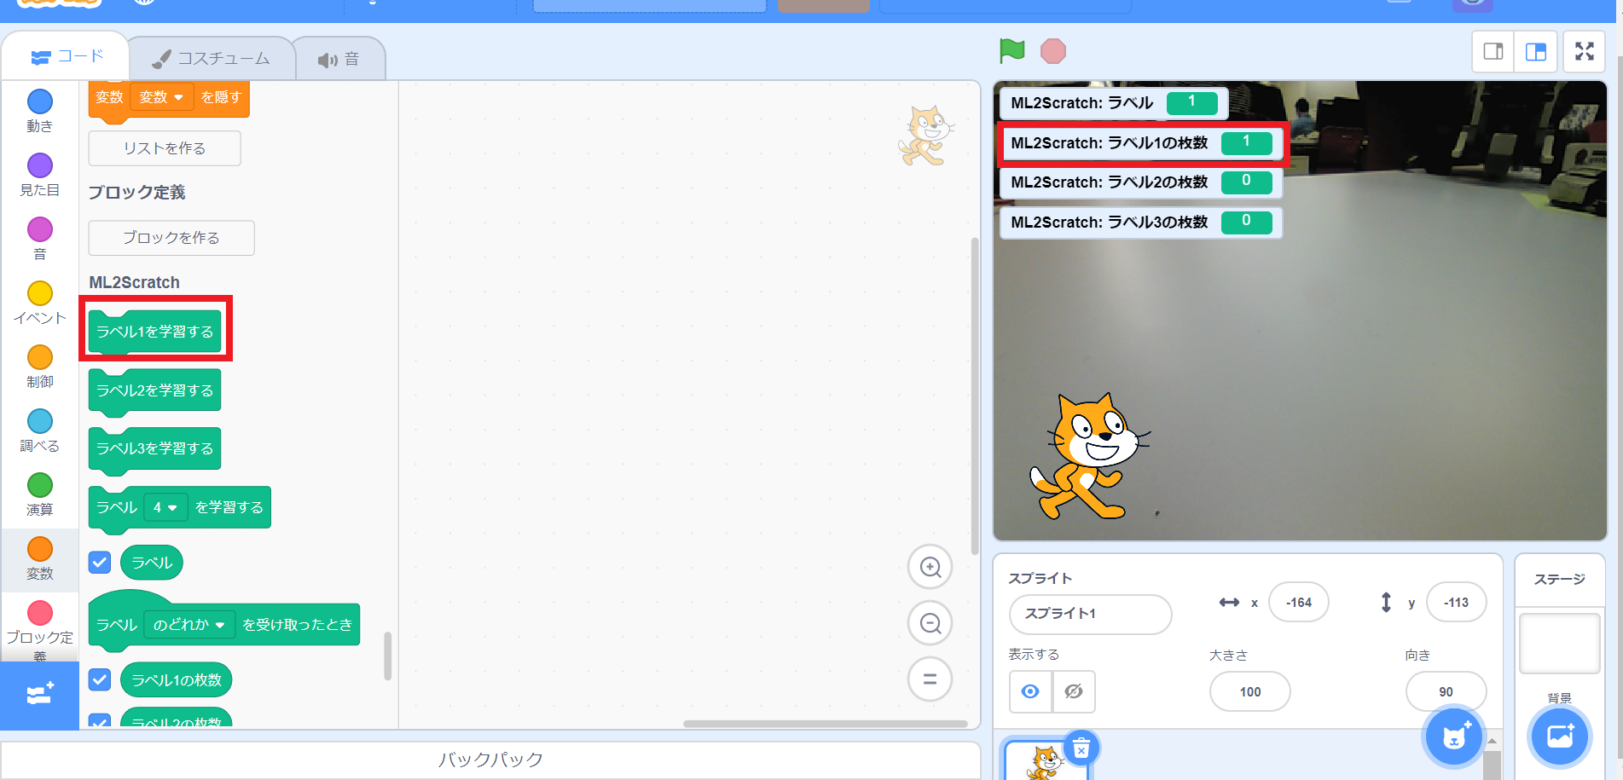Viewport: 1623px width, 780px height.
Task: Edit the sprite x position field
Action: 1298,603
